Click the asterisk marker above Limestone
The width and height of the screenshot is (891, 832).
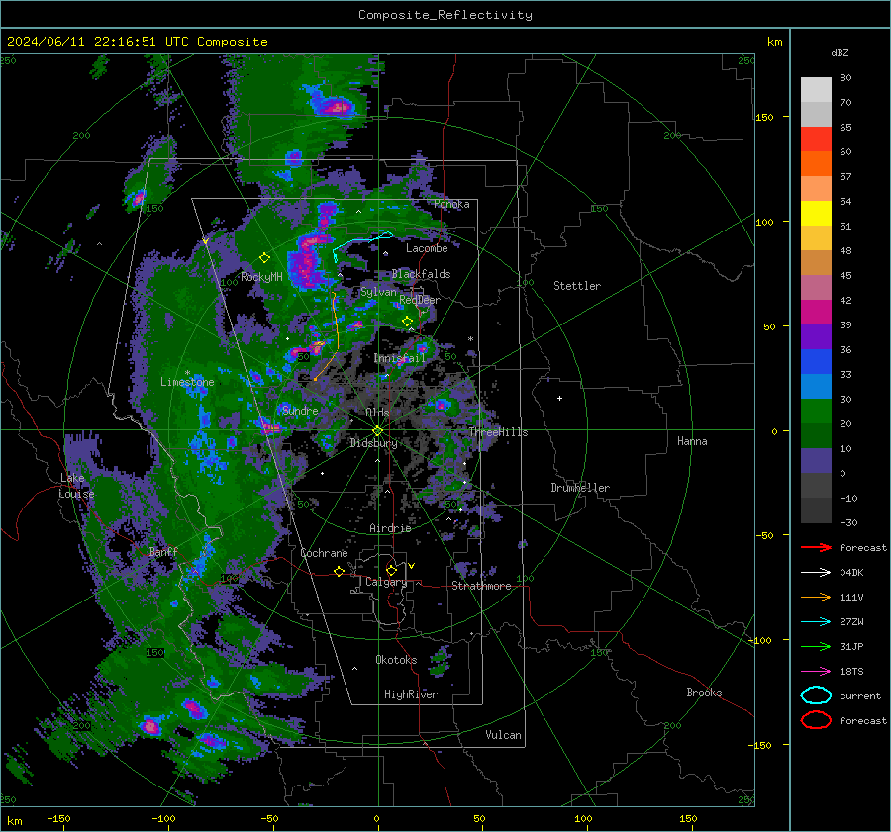[x=187, y=373]
